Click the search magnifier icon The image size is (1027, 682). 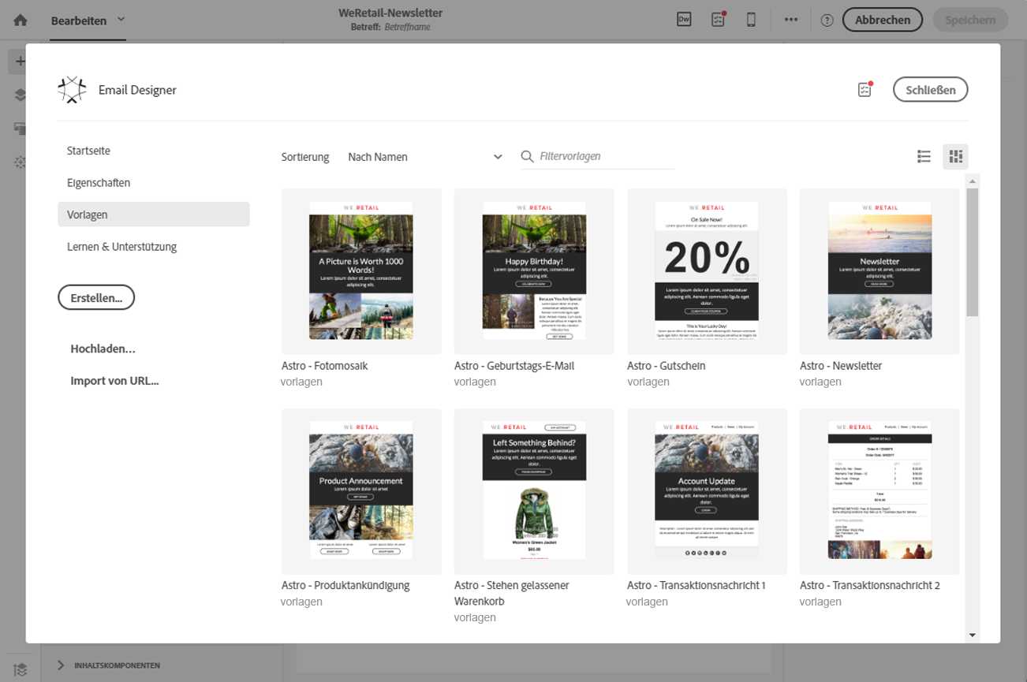[528, 157]
